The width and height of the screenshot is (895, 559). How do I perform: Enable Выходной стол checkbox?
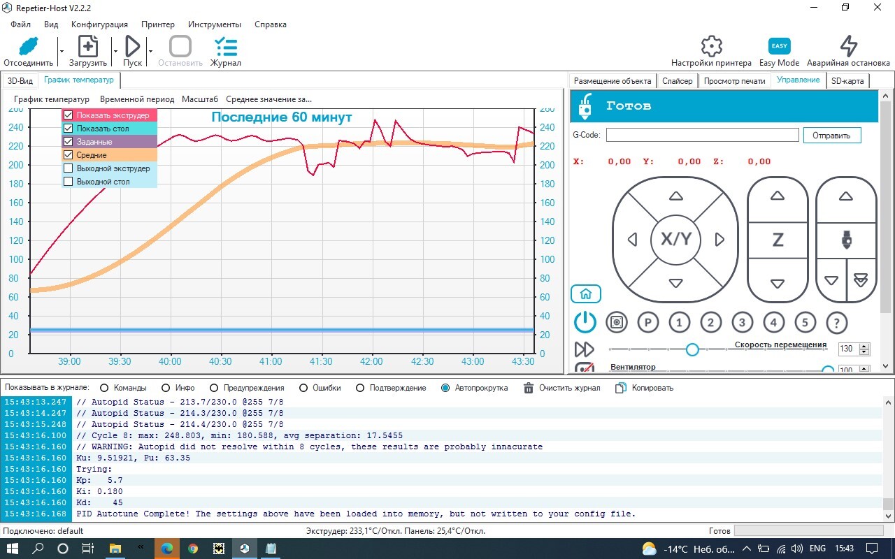click(68, 182)
